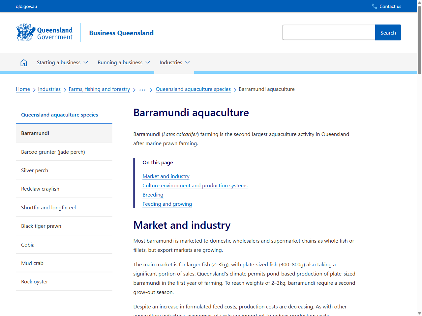The image size is (422, 316).
Task: Select Barramundi in the sidebar
Action: point(35,133)
